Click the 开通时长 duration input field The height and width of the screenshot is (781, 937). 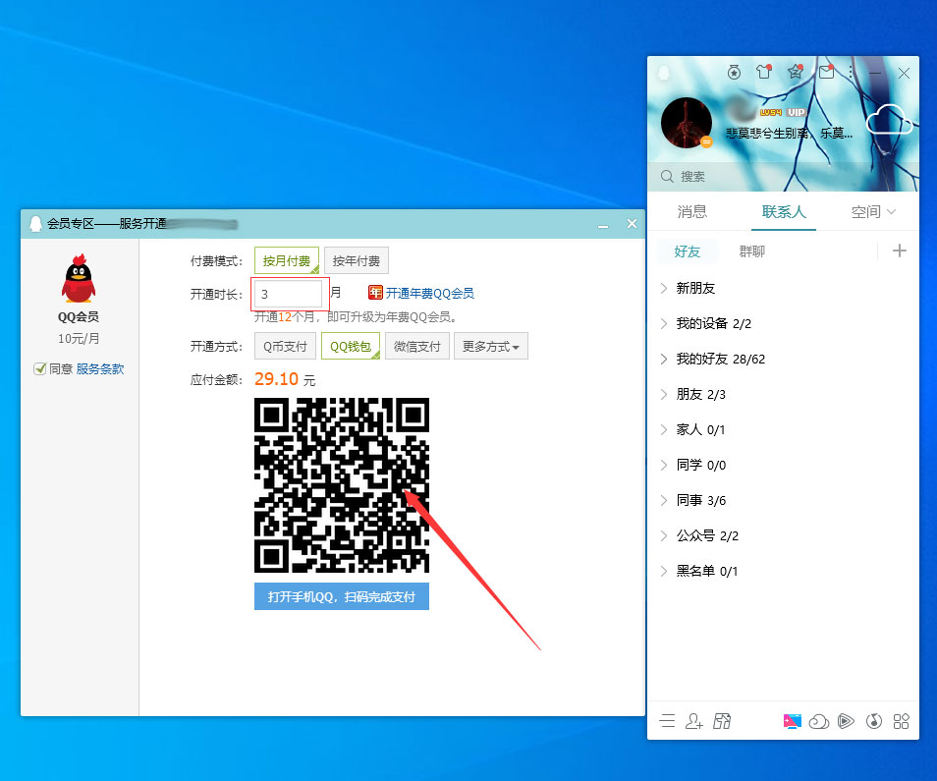point(288,294)
